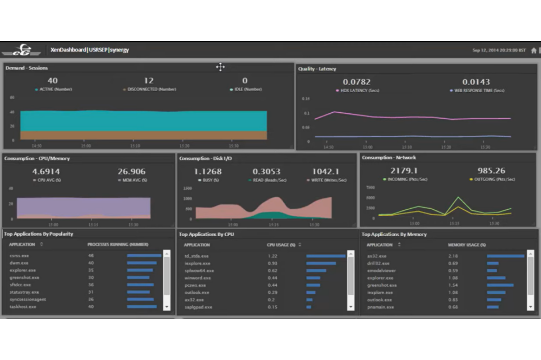Select USRSEP in the breadcrumb navigation
This screenshot has height=360, width=541.
(x=99, y=50)
